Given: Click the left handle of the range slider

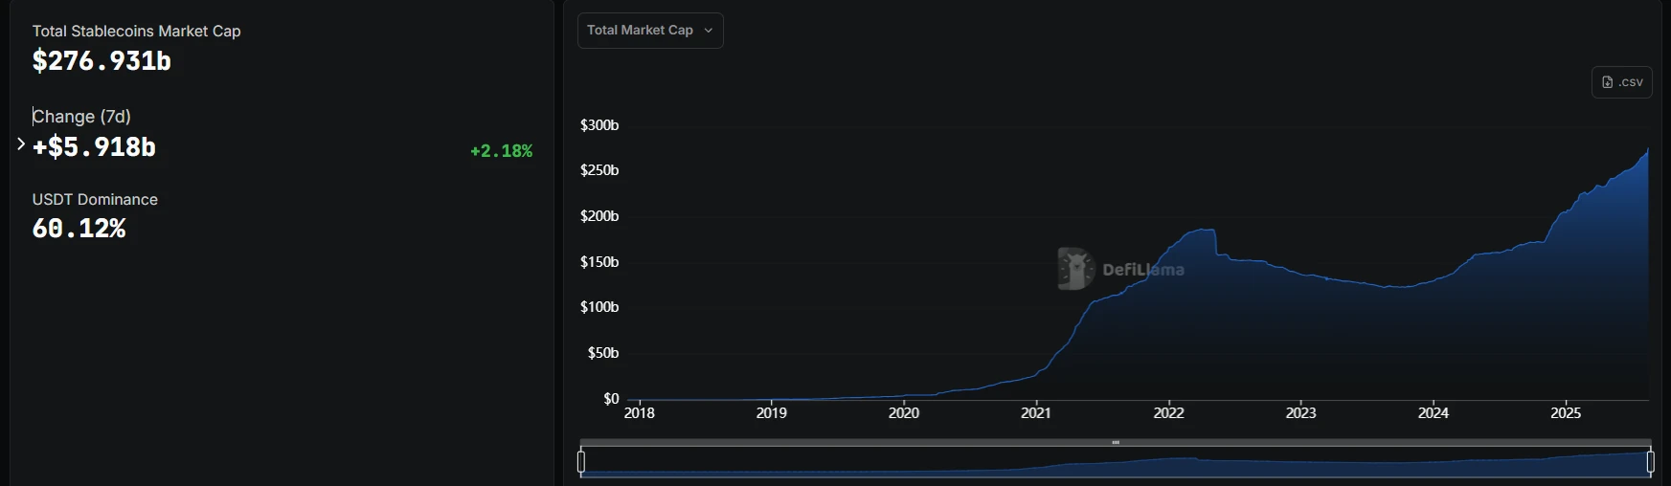Looking at the screenshot, I should coord(581,462).
